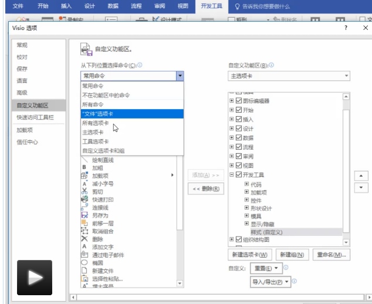Choose 自定义选项卡和组 option
372x304 pixels.
(132, 151)
